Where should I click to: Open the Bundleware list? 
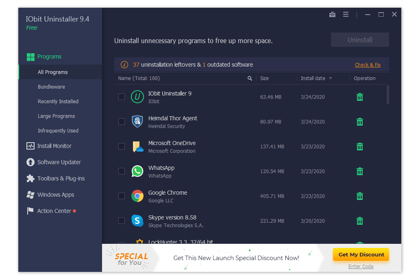pyautogui.click(x=51, y=87)
